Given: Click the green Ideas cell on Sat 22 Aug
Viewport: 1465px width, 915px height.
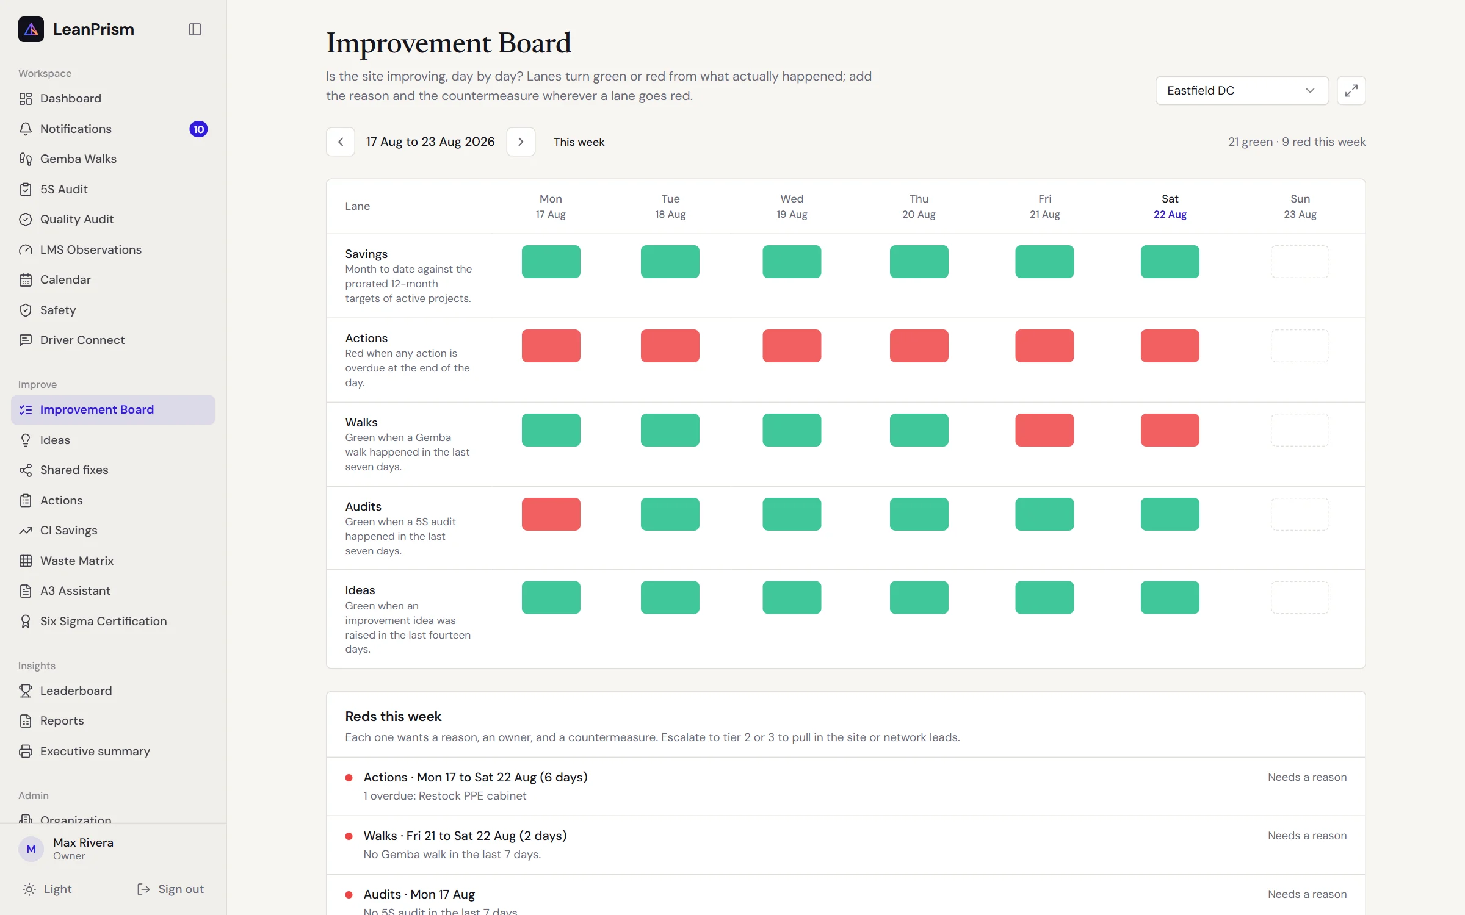Looking at the screenshot, I should 1170,597.
